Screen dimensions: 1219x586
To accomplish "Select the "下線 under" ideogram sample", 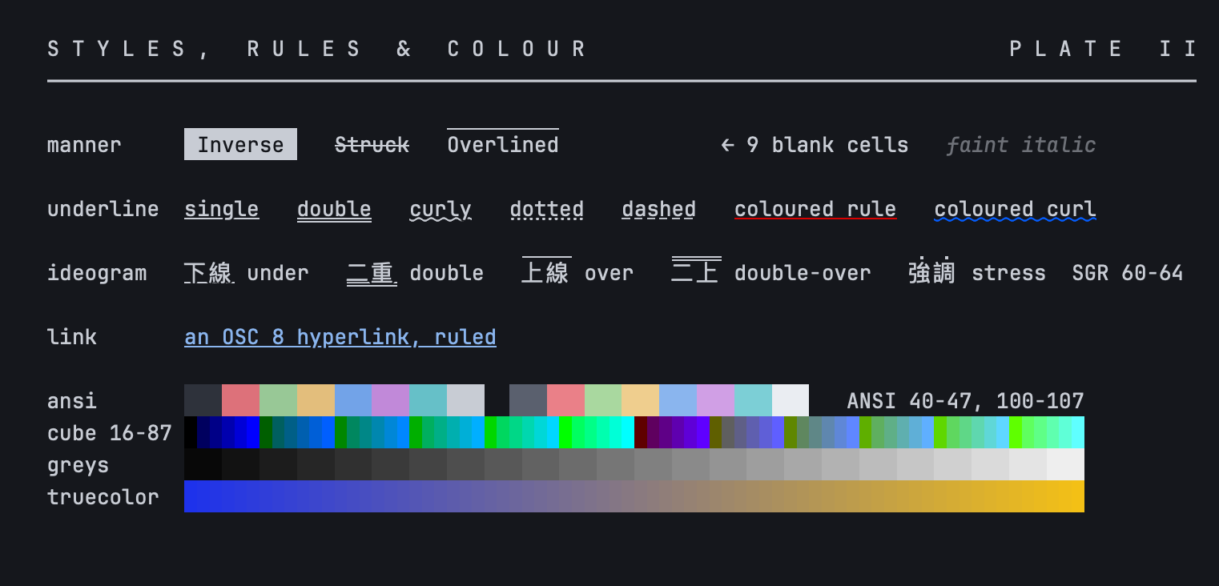I will click(247, 273).
